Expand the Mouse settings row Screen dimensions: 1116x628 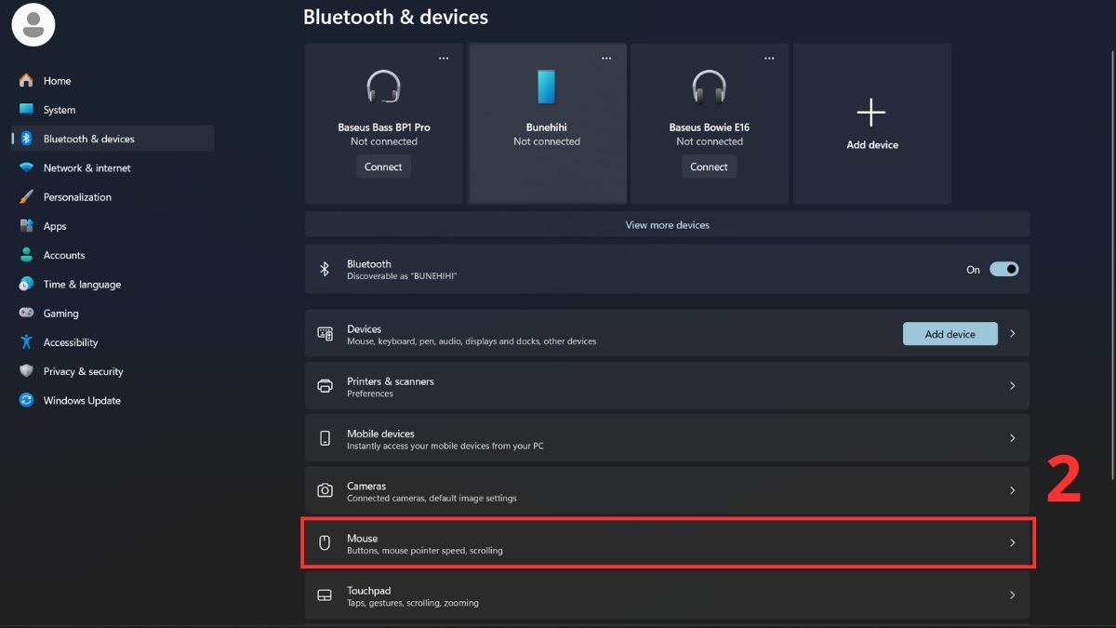(666, 542)
